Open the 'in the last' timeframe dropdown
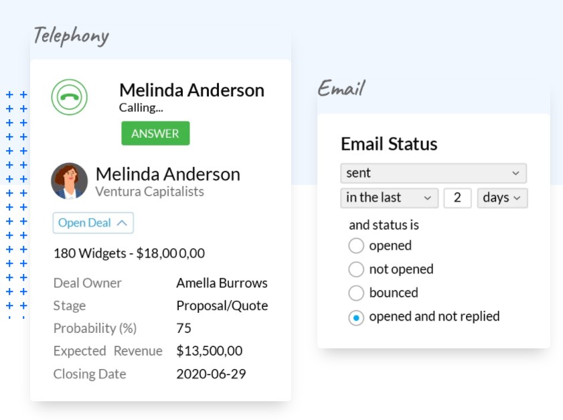Image resolution: width=563 pixels, height=420 pixels. [x=389, y=198]
